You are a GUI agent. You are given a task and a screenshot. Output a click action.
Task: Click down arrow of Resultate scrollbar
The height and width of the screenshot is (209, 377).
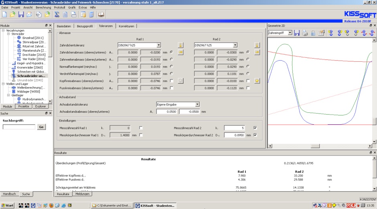tap(374, 189)
